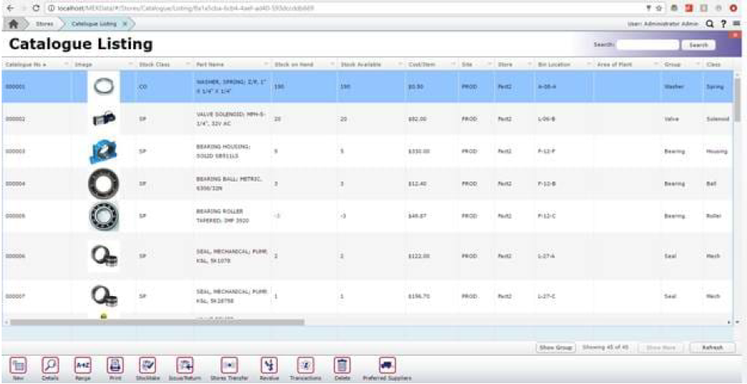Click the Search button
Image resolution: width=747 pixels, height=384 pixels.
pyautogui.click(x=698, y=45)
